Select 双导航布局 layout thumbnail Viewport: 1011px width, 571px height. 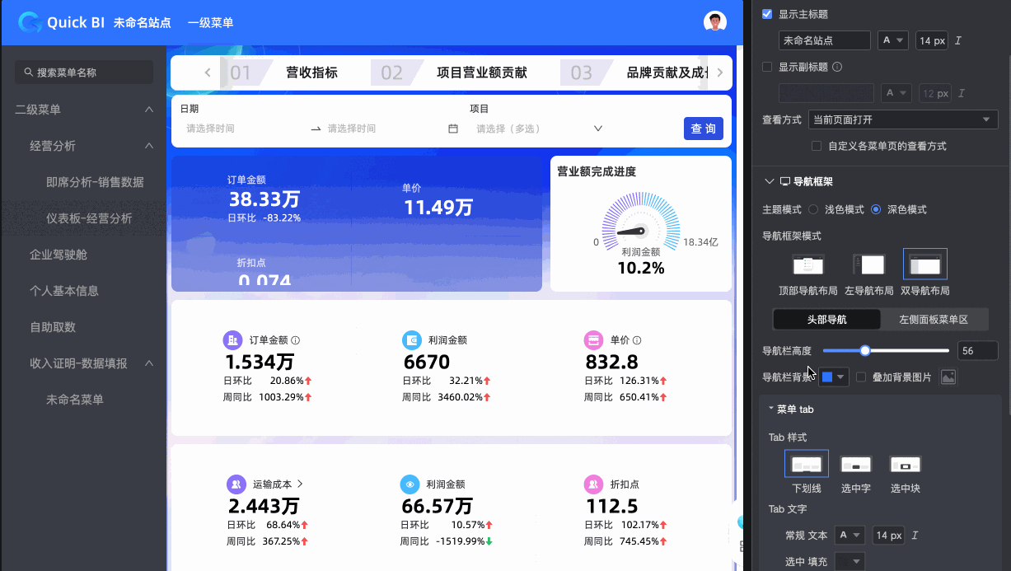point(925,264)
